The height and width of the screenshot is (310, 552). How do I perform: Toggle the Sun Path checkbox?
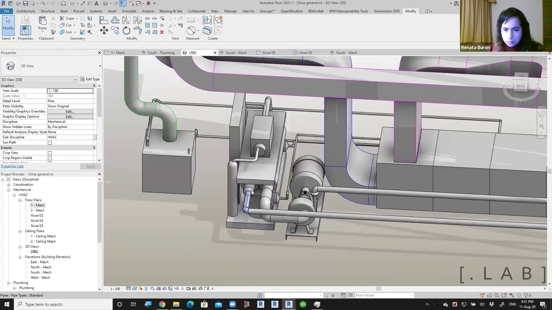click(x=50, y=143)
